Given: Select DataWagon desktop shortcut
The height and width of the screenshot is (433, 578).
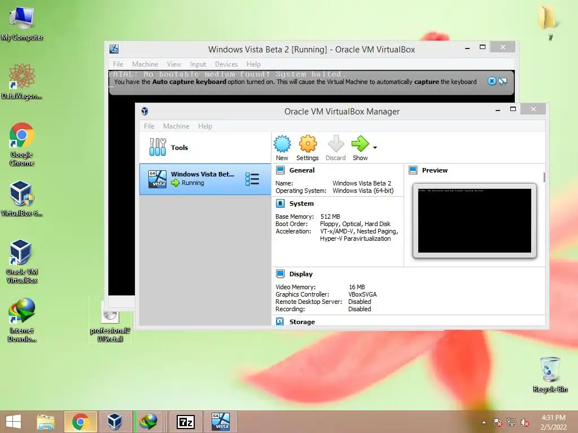Looking at the screenshot, I should [22, 81].
